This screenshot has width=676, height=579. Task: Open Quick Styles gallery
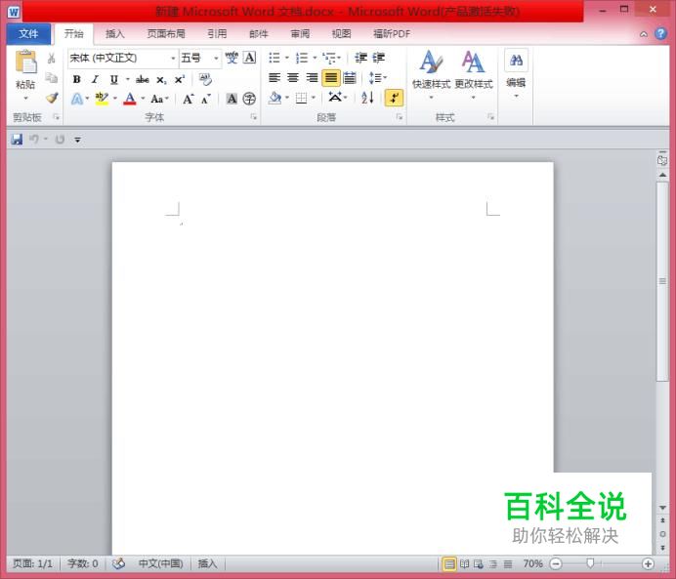click(431, 74)
